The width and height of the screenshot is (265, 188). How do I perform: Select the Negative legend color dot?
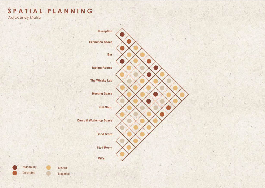[x=48, y=173]
